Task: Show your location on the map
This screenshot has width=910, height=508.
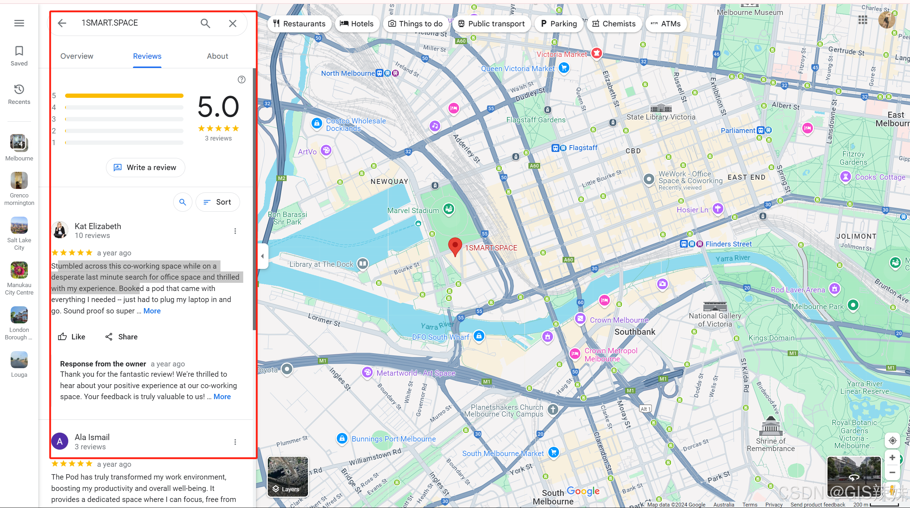Action: coord(892,440)
